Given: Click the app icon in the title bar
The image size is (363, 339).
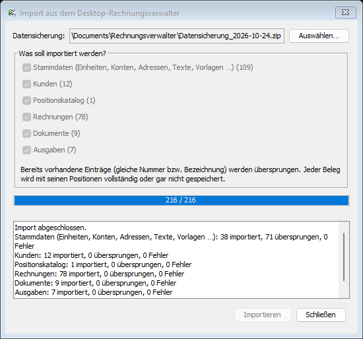Looking at the screenshot, I should point(12,13).
